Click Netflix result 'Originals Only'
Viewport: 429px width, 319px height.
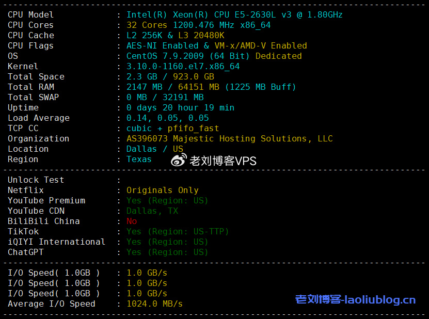163,190
